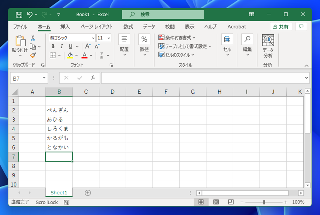Click the Undo arrow icon
The image size is (320, 215).
pyautogui.click(x=30, y=14)
